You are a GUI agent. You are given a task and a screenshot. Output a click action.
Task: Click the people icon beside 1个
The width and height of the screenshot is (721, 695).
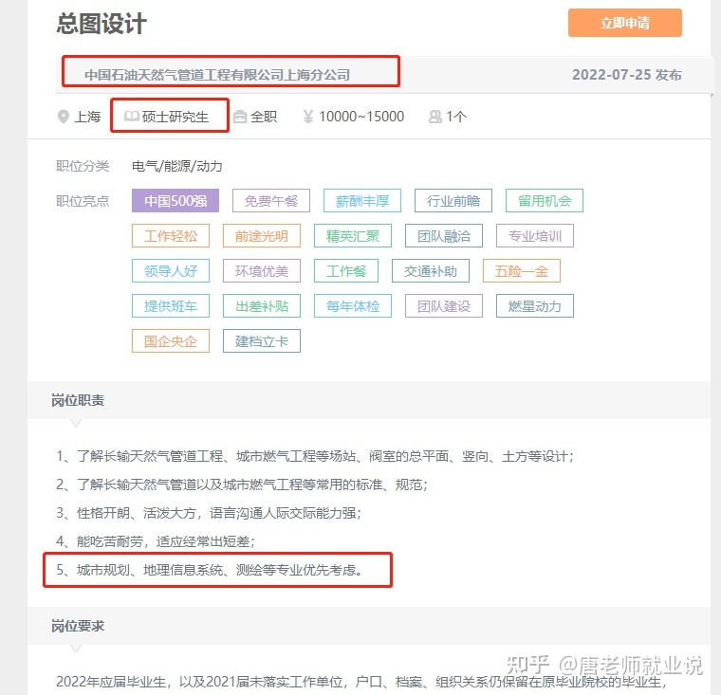[x=435, y=117]
